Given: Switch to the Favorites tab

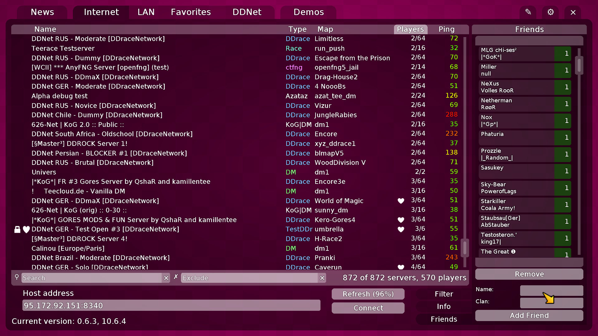Looking at the screenshot, I should [x=191, y=12].
